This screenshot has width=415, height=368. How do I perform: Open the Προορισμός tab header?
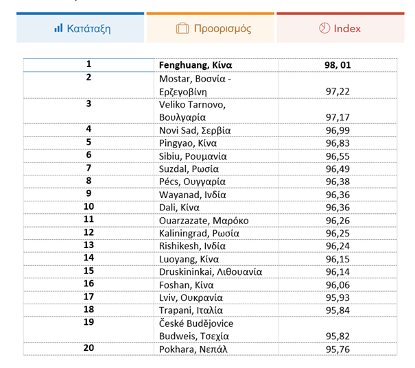point(211,27)
